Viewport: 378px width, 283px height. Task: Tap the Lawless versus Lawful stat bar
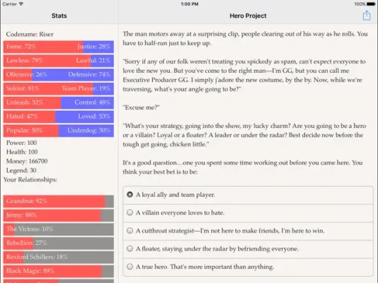click(59, 61)
